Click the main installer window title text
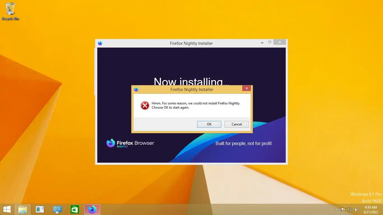The height and width of the screenshot is (215, 383). tap(191, 43)
